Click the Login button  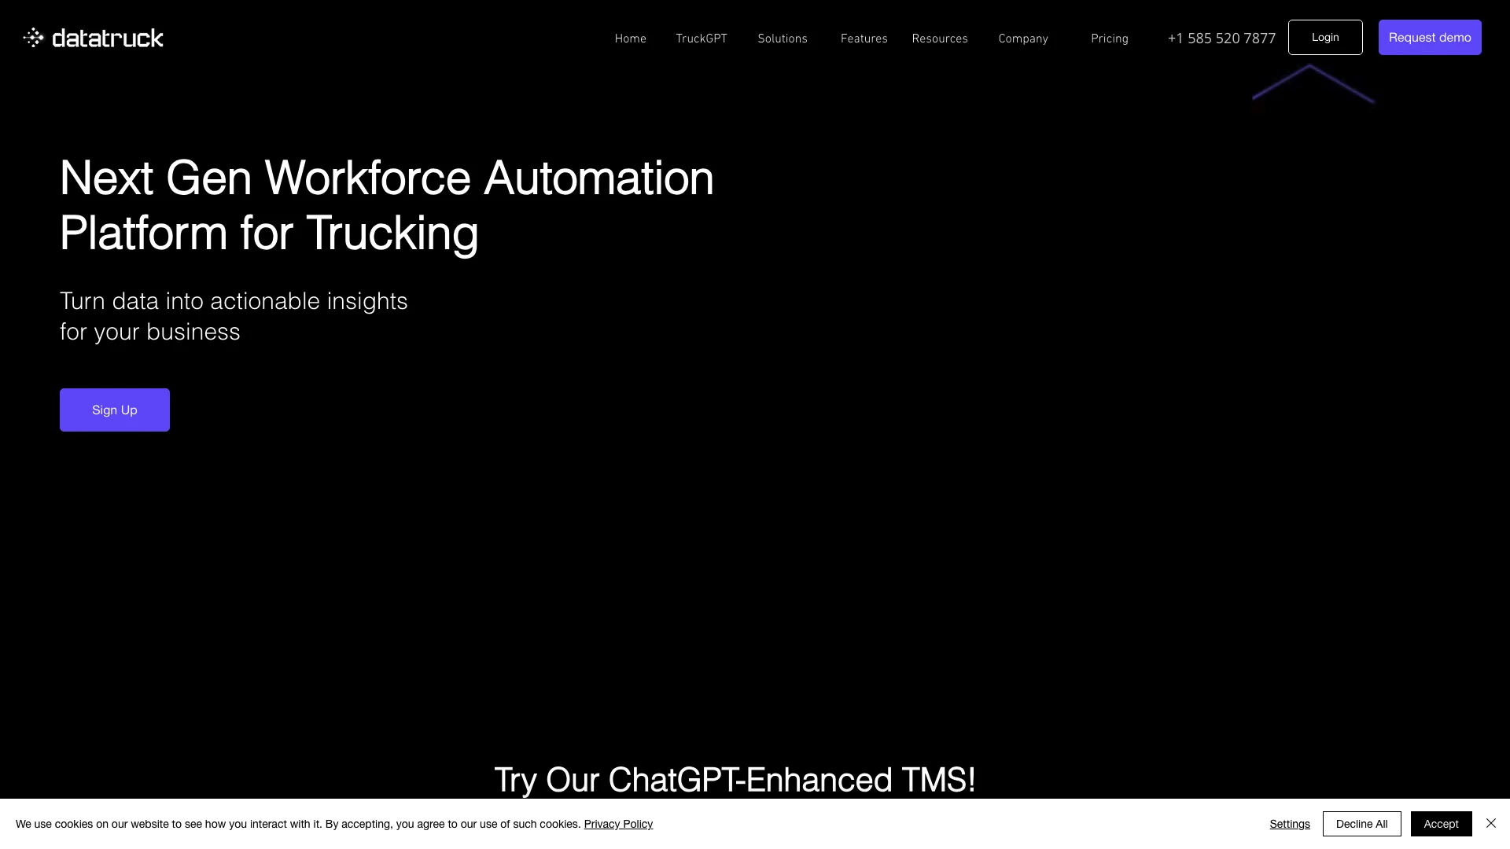pos(1324,37)
